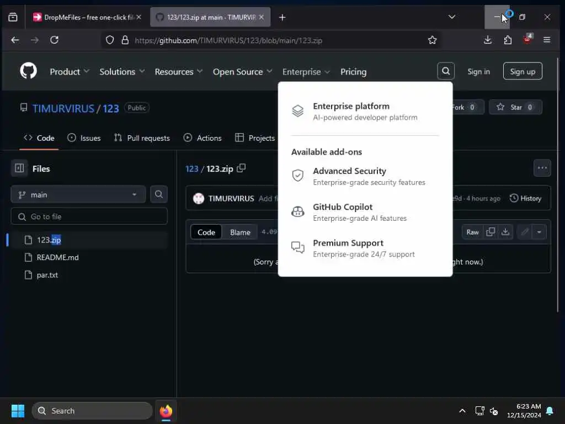
Task: Select GitHub Copilot add-on entry
Action: click(x=365, y=212)
